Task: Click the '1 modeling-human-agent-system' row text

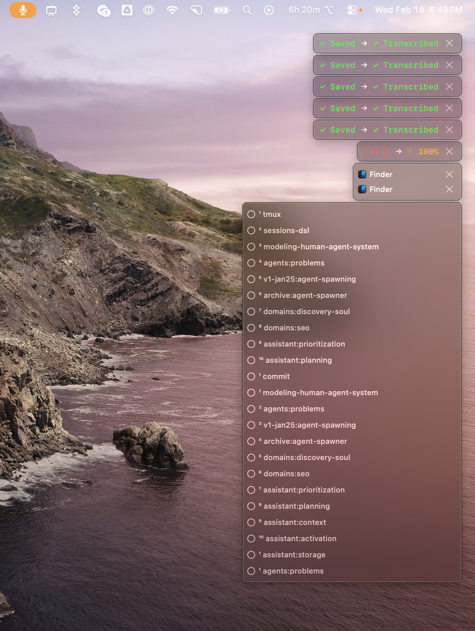Action: [x=319, y=393]
